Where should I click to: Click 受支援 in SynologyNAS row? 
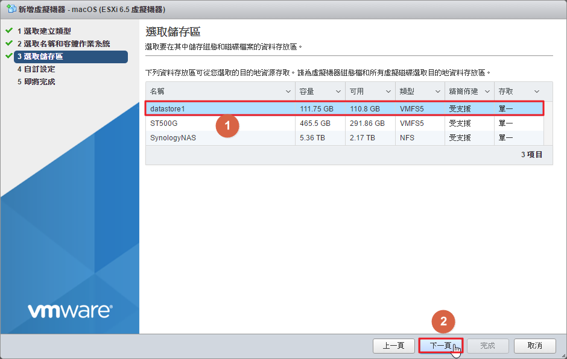coord(460,138)
